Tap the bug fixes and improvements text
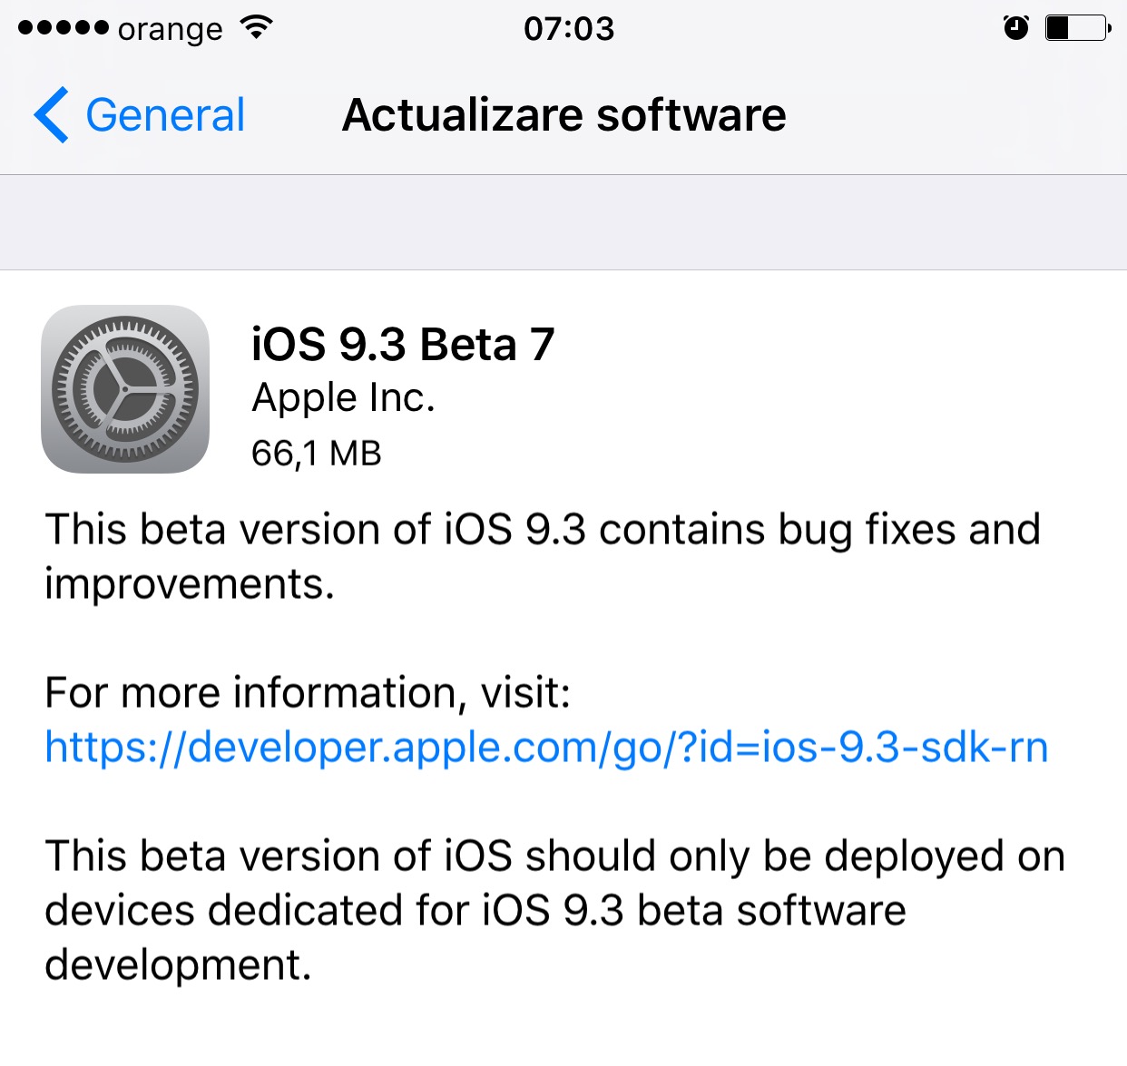This screenshot has width=1127, height=1066. pyautogui.click(x=543, y=556)
